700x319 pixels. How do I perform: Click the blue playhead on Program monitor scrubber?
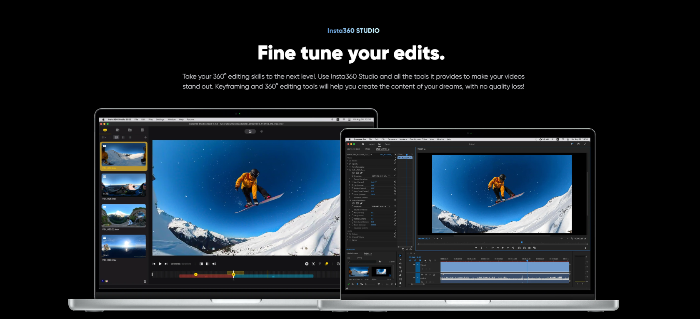pos(521,242)
